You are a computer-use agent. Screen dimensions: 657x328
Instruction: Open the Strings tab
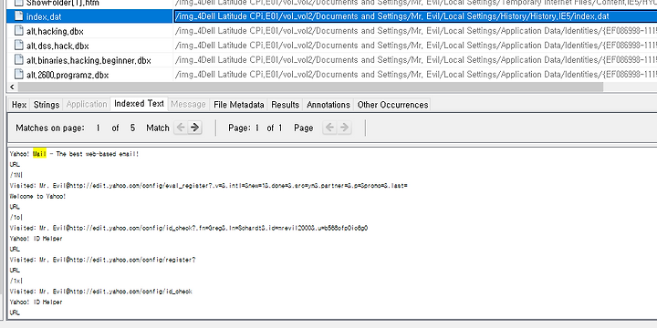tap(47, 105)
